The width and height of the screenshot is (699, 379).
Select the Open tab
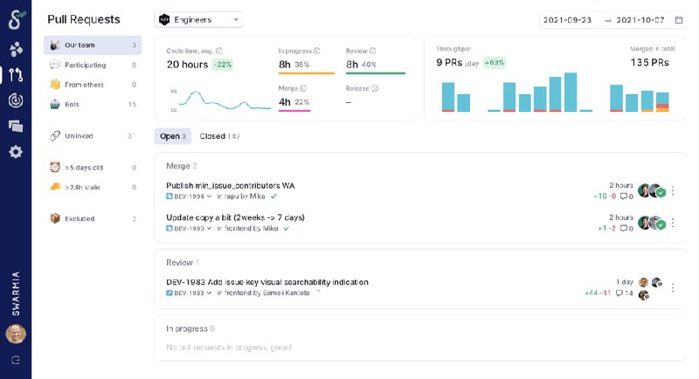pyautogui.click(x=173, y=136)
